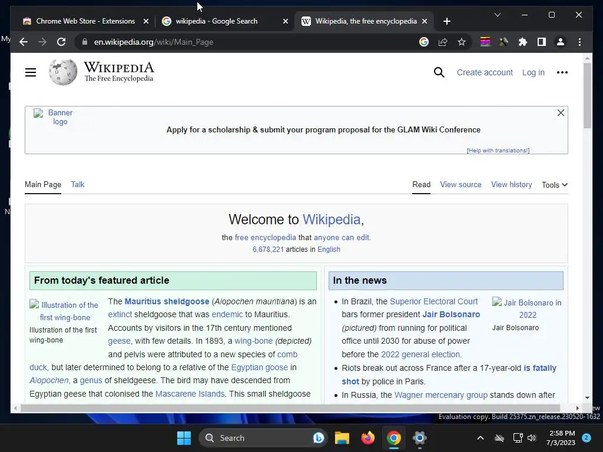Open Chrome three-dot menu
Viewport: 603px width, 452px height.
click(x=579, y=42)
